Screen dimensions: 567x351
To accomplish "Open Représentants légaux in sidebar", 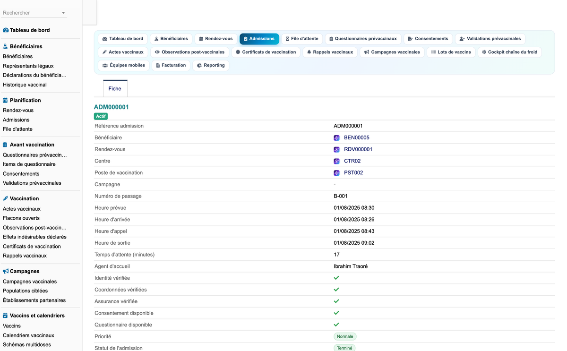I will point(28,66).
